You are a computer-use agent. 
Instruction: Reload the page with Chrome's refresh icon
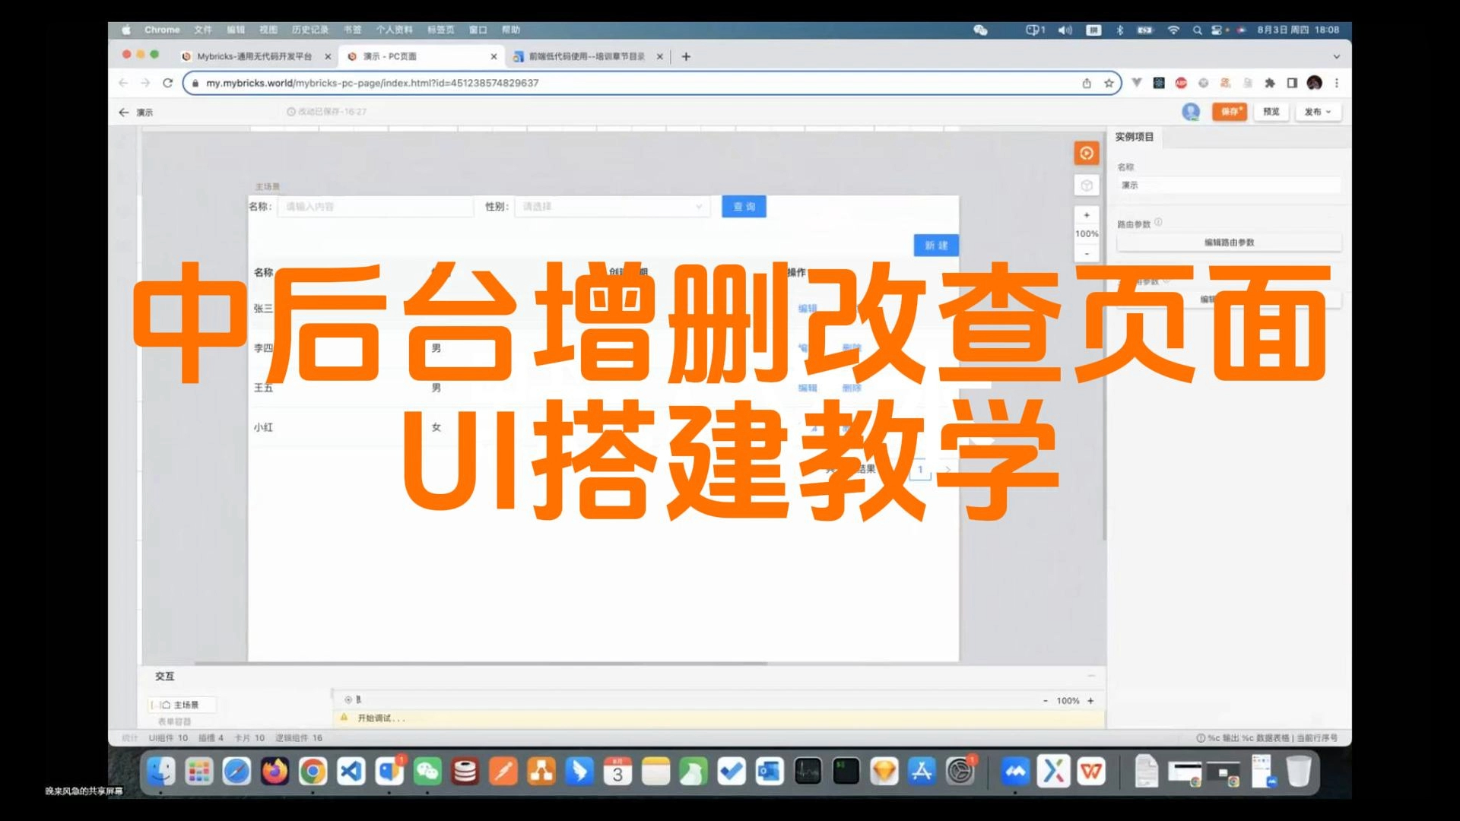(x=167, y=84)
